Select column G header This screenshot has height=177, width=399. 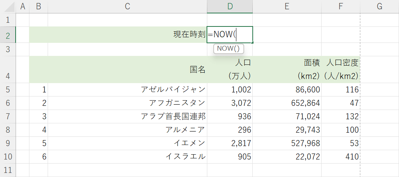(379, 6)
